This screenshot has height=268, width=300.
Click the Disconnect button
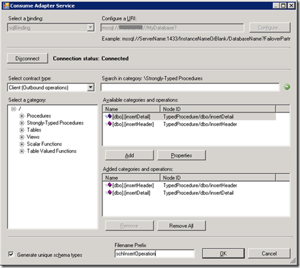pos(28,58)
